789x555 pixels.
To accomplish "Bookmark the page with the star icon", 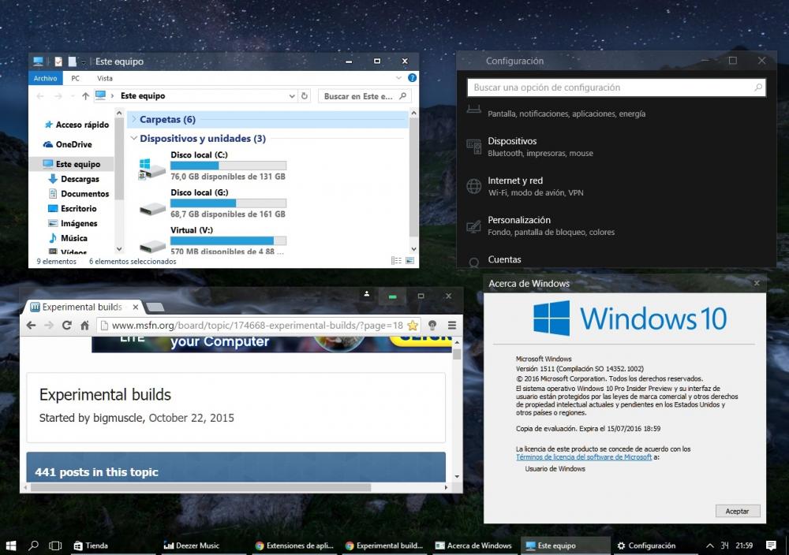I will point(413,325).
